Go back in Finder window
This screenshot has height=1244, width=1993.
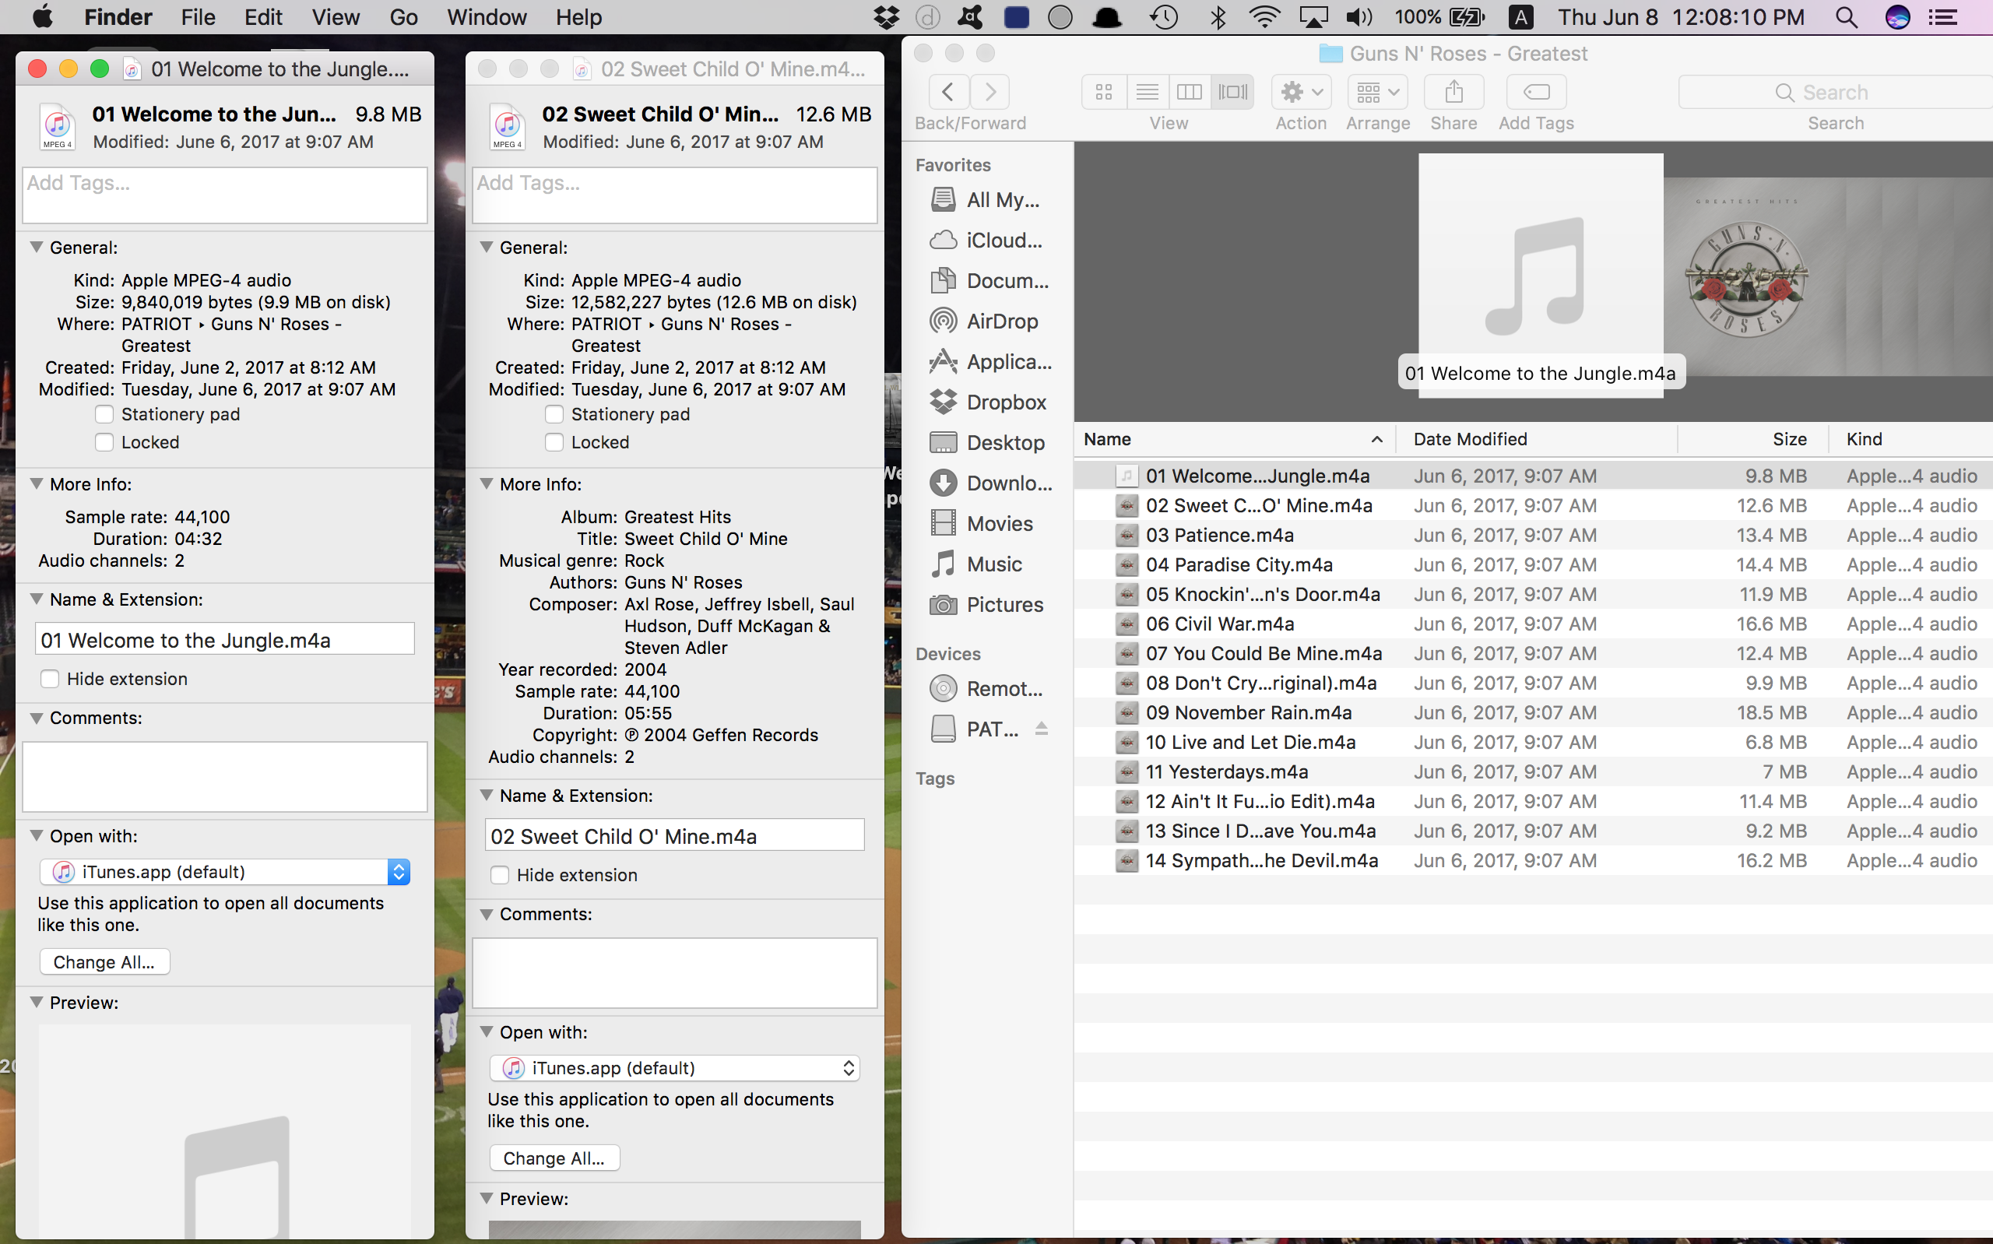[x=948, y=92]
